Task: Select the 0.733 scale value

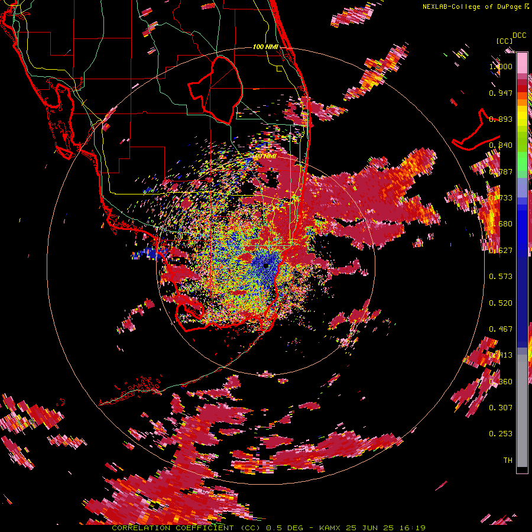Action: 501,198
